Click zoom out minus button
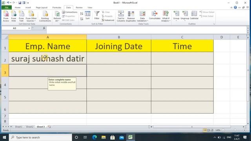Screen dimensions: 251x141 (223, 130)
